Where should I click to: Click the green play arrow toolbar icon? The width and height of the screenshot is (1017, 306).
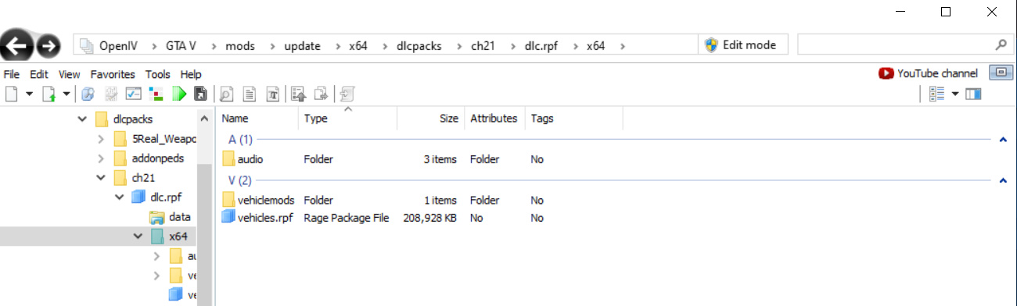[x=178, y=94]
